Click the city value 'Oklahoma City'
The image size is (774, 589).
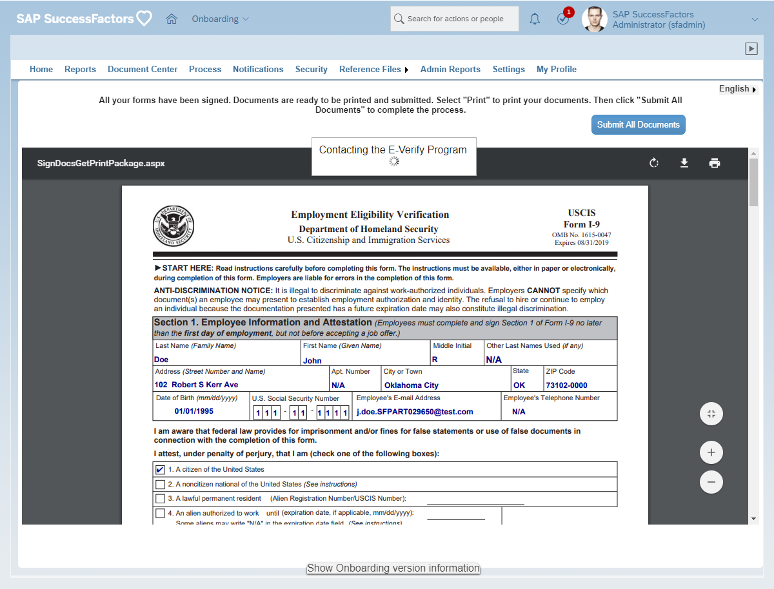[412, 385]
